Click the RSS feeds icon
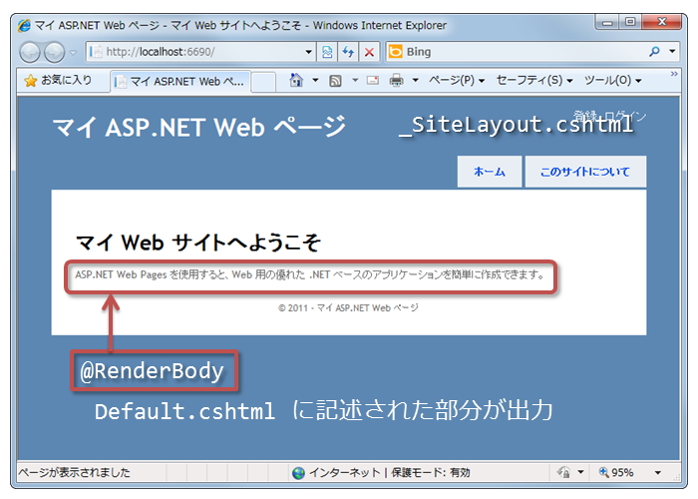 [335, 81]
